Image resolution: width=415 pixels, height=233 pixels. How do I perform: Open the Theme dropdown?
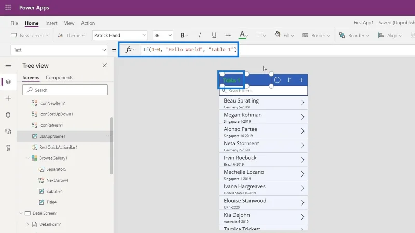click(72, 35)
